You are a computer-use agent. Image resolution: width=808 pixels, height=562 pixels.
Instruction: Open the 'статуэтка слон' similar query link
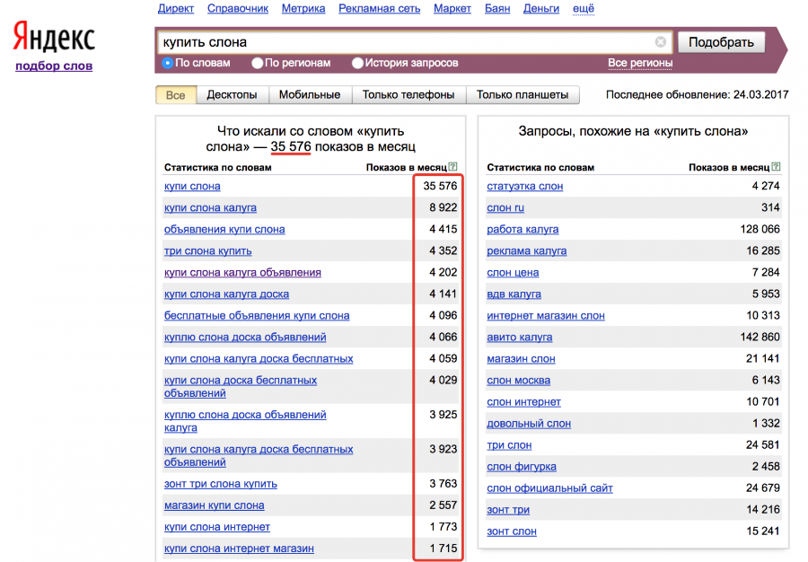524,187
